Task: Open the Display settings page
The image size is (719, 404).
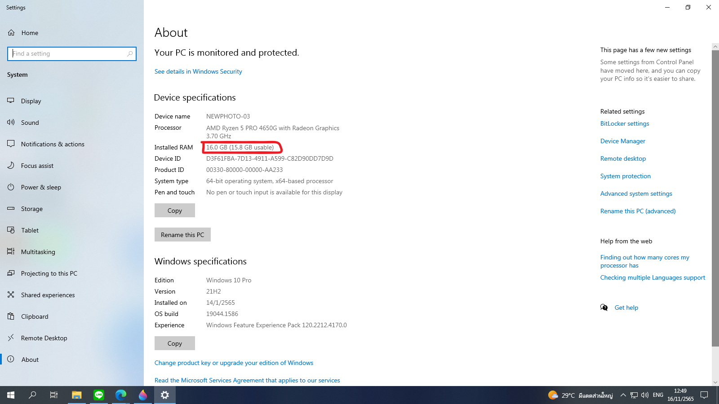Action: coord(31,101)
